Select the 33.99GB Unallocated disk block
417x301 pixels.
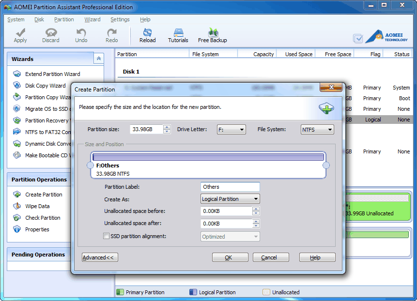pos(378,207)
